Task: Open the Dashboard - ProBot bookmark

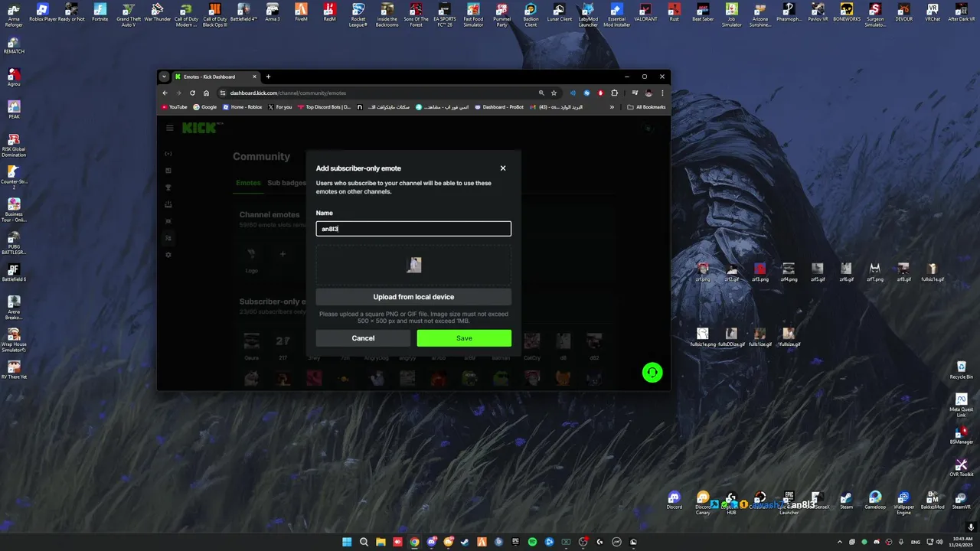Action: point(498,107)
